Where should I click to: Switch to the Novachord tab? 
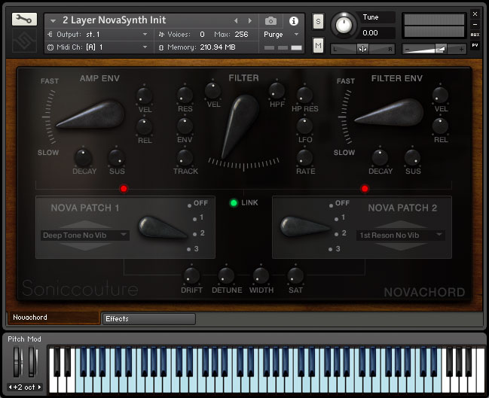click(53, 317)
